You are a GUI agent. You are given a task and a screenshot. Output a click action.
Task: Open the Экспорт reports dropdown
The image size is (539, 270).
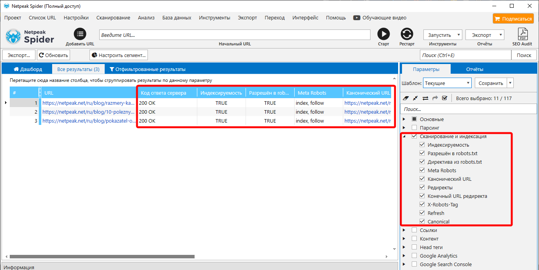[485, 35]
